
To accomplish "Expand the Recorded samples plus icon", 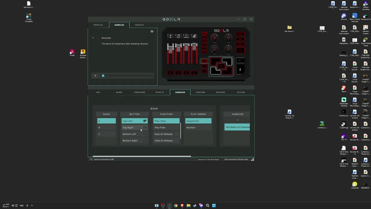I will tap(93, 38).
